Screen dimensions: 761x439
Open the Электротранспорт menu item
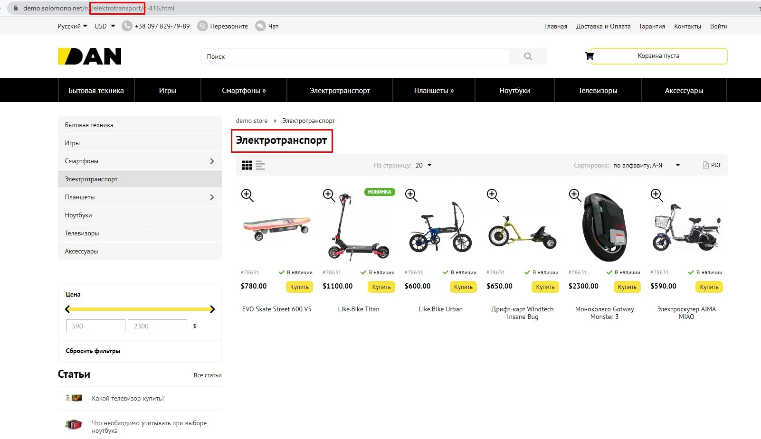click(x=340, y=90)
